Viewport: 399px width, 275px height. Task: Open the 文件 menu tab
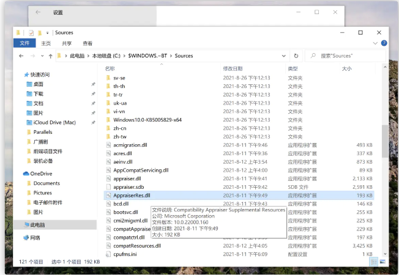pyautogui.click(x=24, y=43)
